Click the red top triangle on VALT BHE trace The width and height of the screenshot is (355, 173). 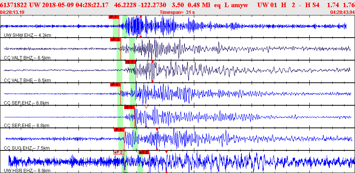coord(152,61)
